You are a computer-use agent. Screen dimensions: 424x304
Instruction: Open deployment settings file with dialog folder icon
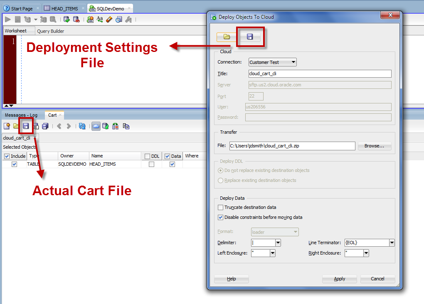point(227,37)
